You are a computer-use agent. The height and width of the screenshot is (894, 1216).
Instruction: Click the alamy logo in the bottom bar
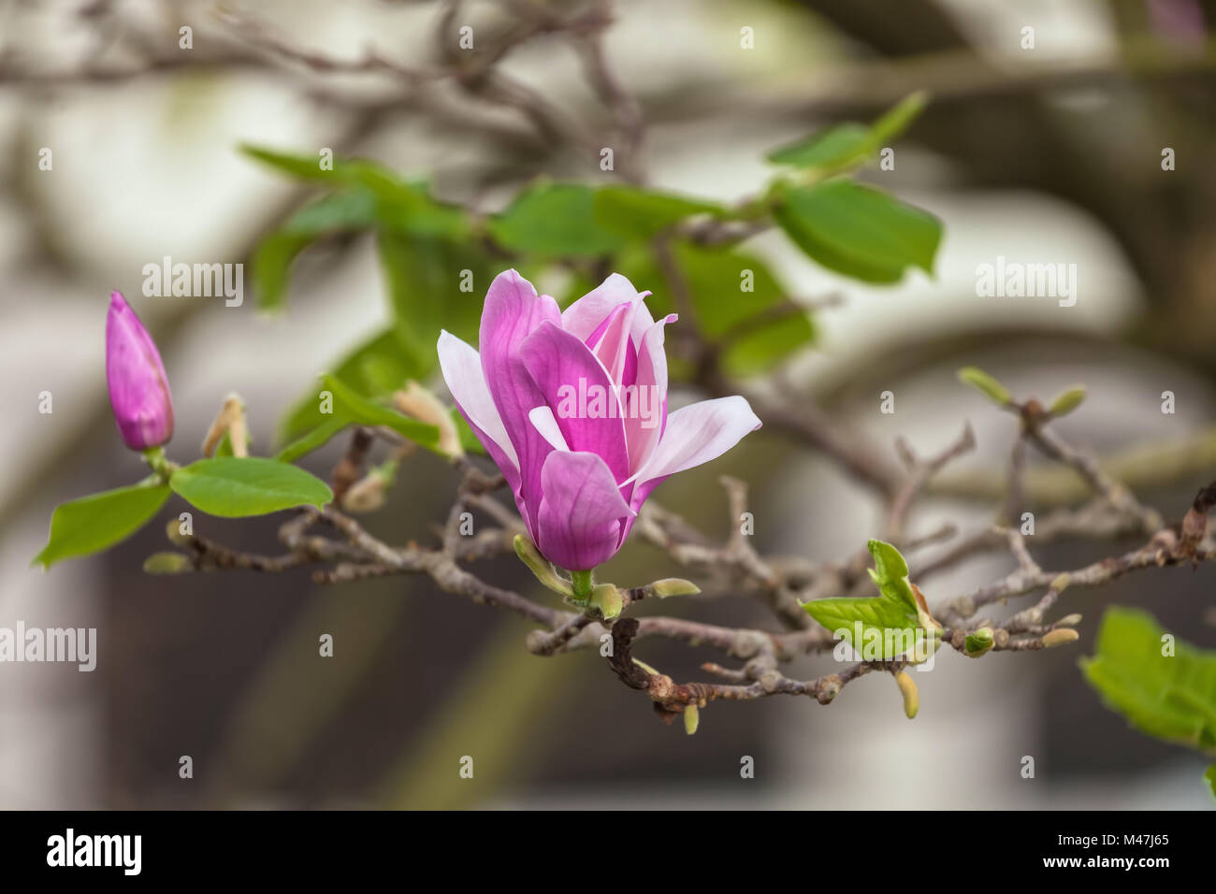(94, 852)
